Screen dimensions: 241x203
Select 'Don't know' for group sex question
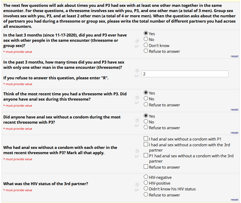(x=146, y=45)
